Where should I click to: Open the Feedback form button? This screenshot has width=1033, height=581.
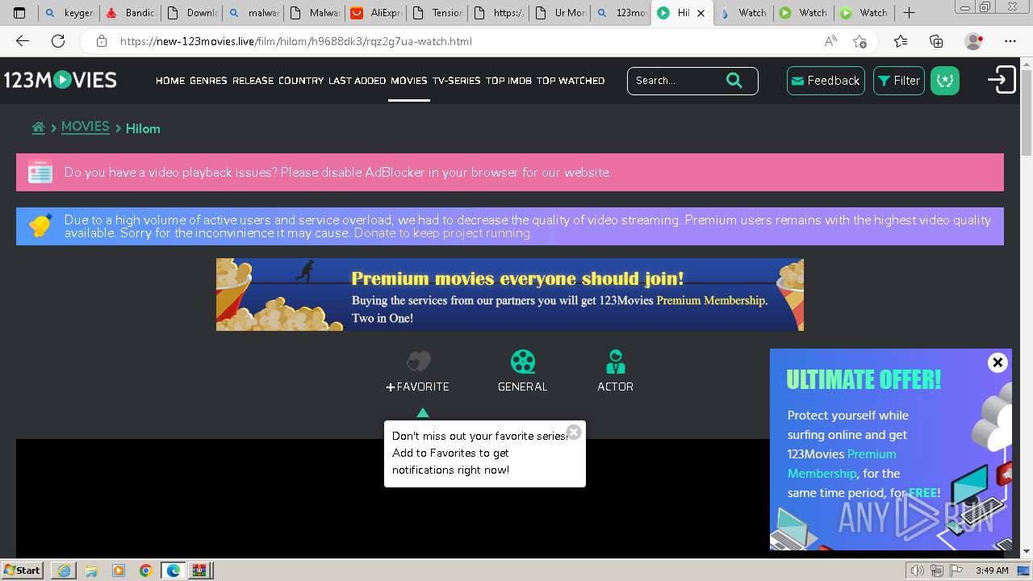click(x=826, y=81)
